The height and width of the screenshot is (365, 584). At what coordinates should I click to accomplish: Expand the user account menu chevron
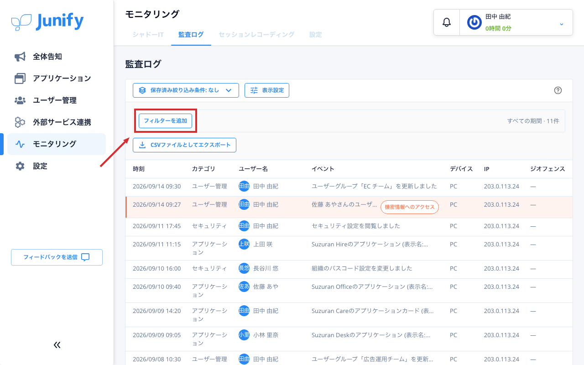coord(562,24)
